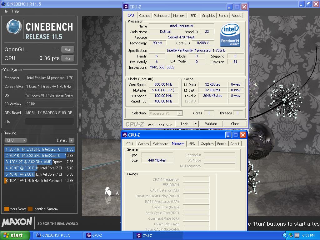Click the lower CPU-Z title bar icon

(125, 135)
